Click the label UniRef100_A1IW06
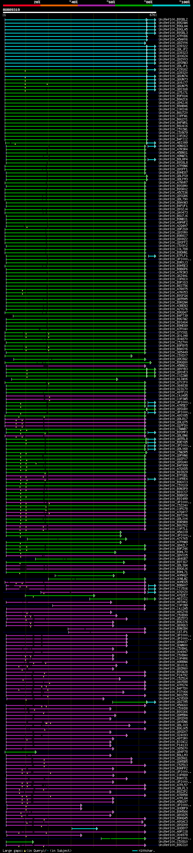 click(x=173, y=379)
